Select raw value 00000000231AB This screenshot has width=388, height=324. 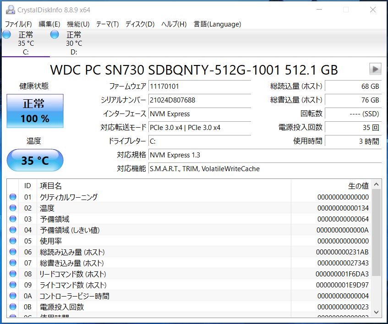click(x=342, y=252)
